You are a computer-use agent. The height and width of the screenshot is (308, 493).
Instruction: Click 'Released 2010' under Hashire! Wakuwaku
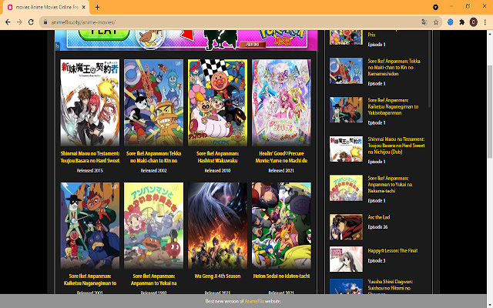tap(217, 170)
